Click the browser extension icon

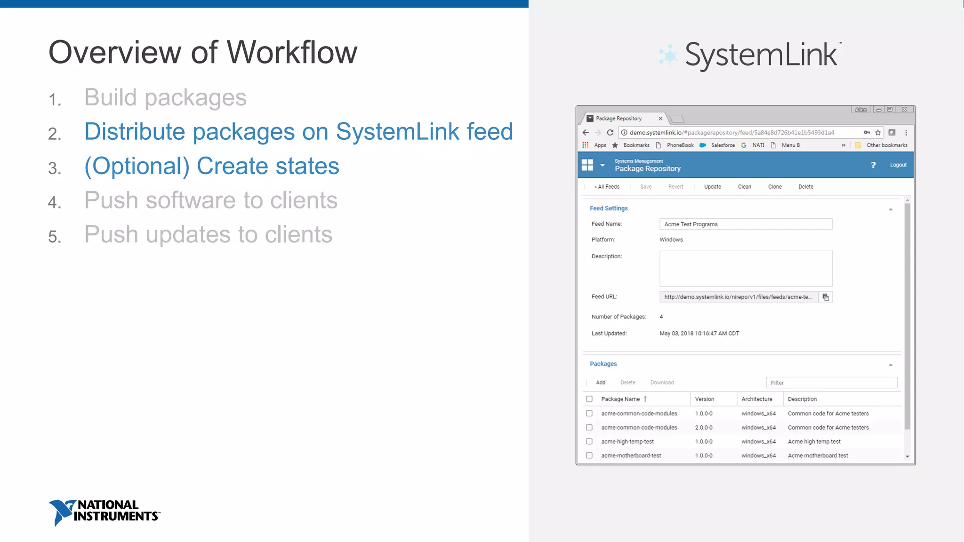coord(892,133)
